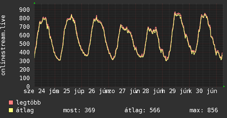Click the max: 856 statistic

click(204, 110)
